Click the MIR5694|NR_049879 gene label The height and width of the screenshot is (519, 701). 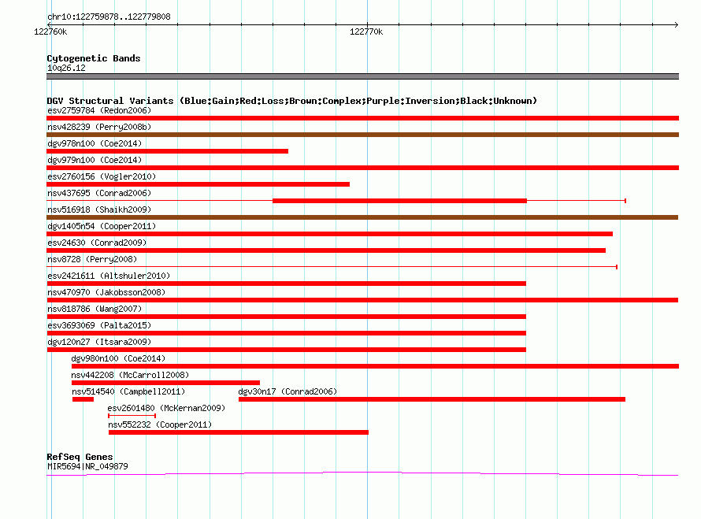pyautogui.click(x=87, y=466)
